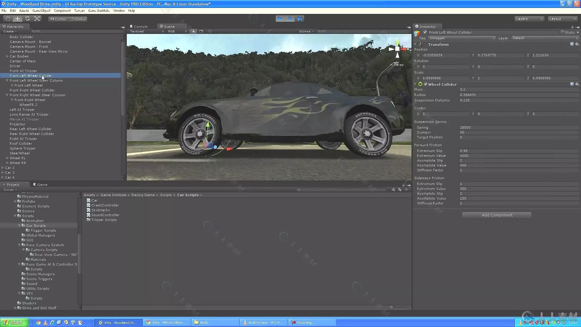
Task: Switch to Unity - Wheel Collider taskbar window
Action: (x=166, y=322)
